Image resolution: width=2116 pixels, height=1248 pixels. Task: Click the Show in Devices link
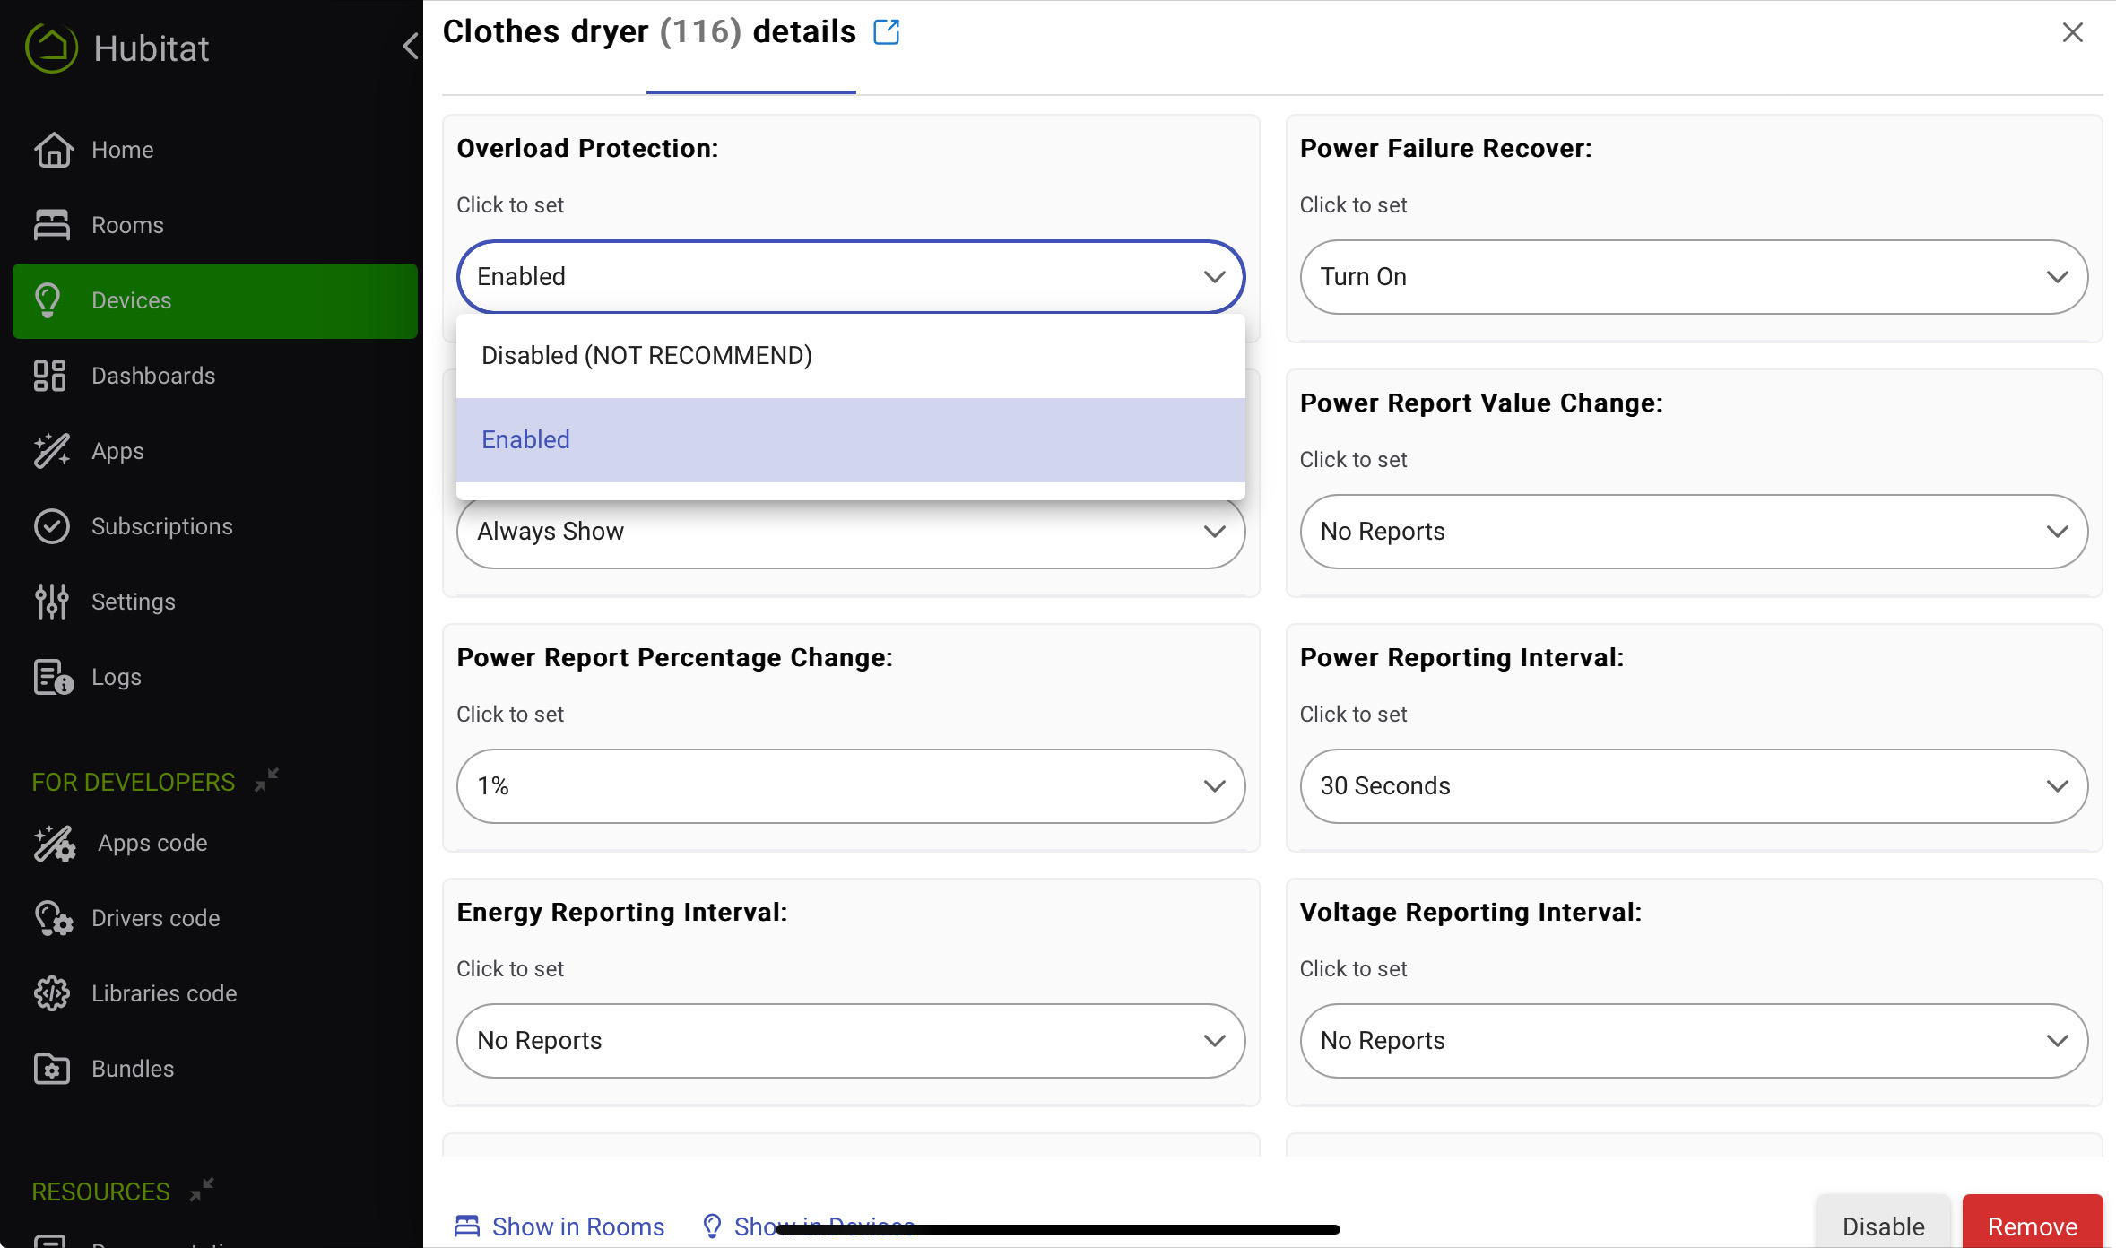[808, 1226]
